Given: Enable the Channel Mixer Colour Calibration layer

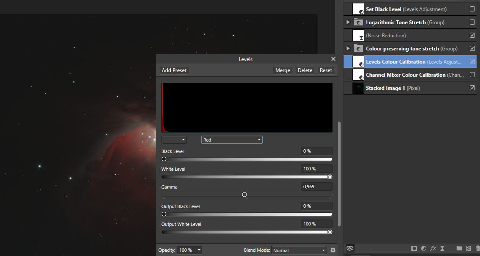Looking at the screenshot, I should [x=472, y=75].
